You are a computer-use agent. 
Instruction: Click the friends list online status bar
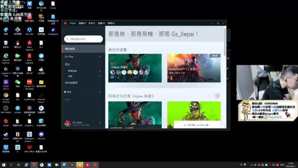point(197,125)
